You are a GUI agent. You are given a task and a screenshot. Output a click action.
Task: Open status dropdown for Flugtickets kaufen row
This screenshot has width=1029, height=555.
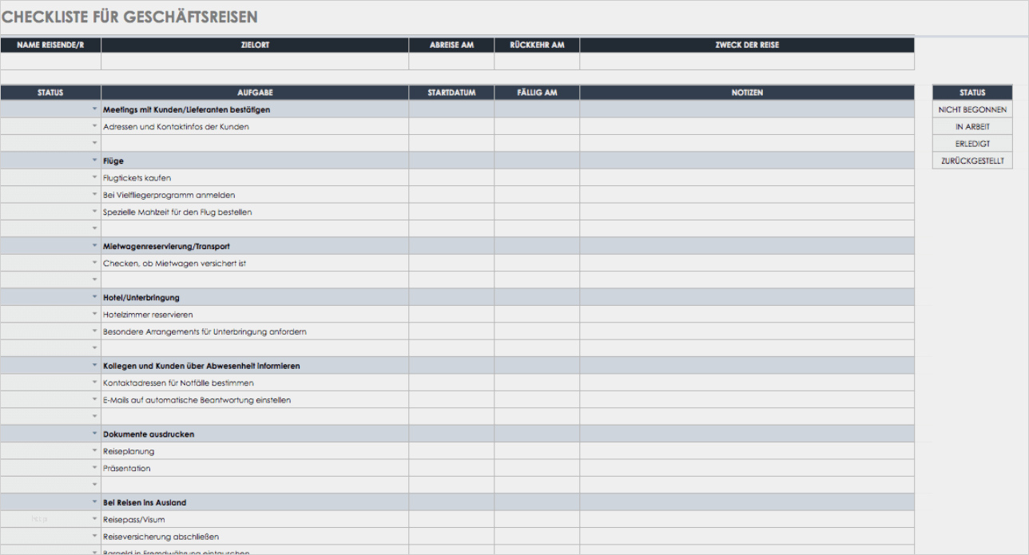point(94,178)
